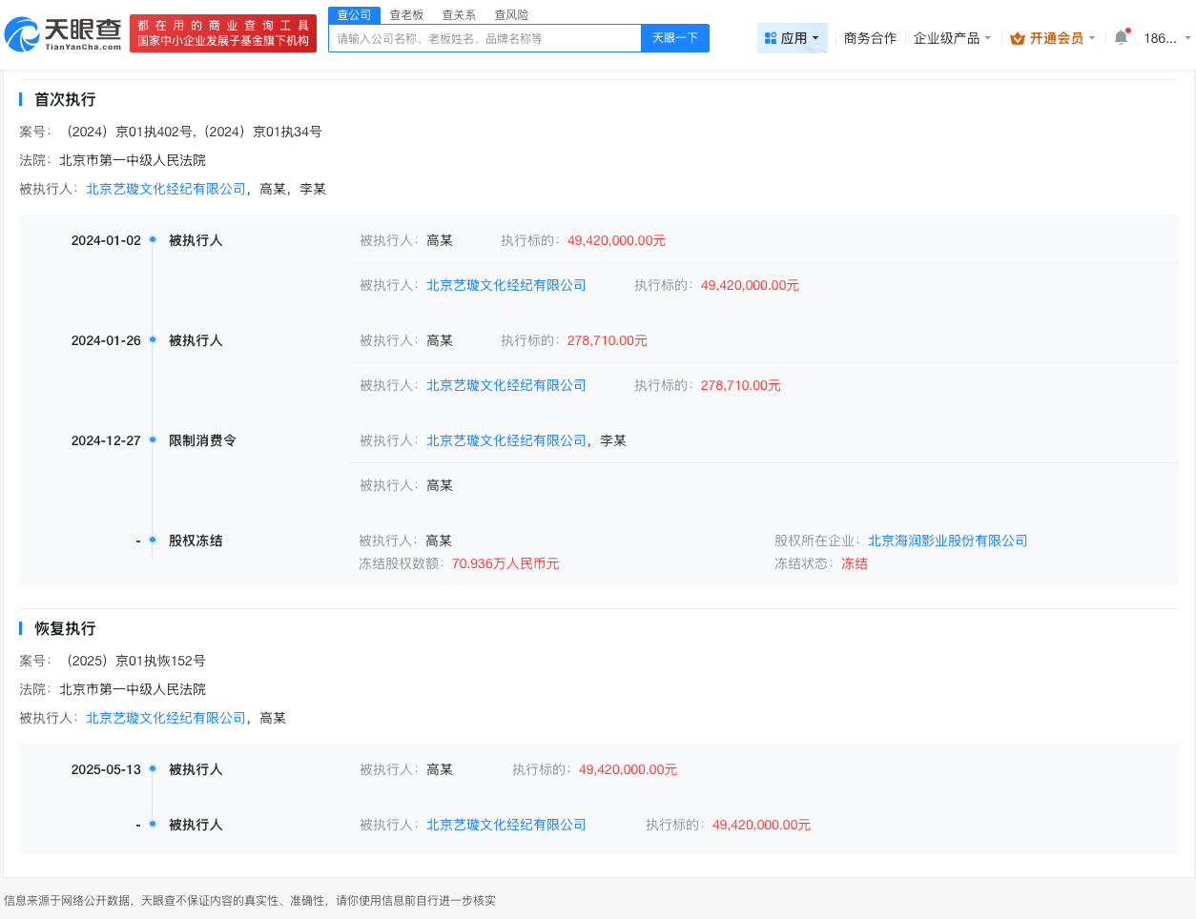The width and height of the screenshot is (1196, 919).
Task: Switch to the 查老板 tab
Action: pos(405,14)
